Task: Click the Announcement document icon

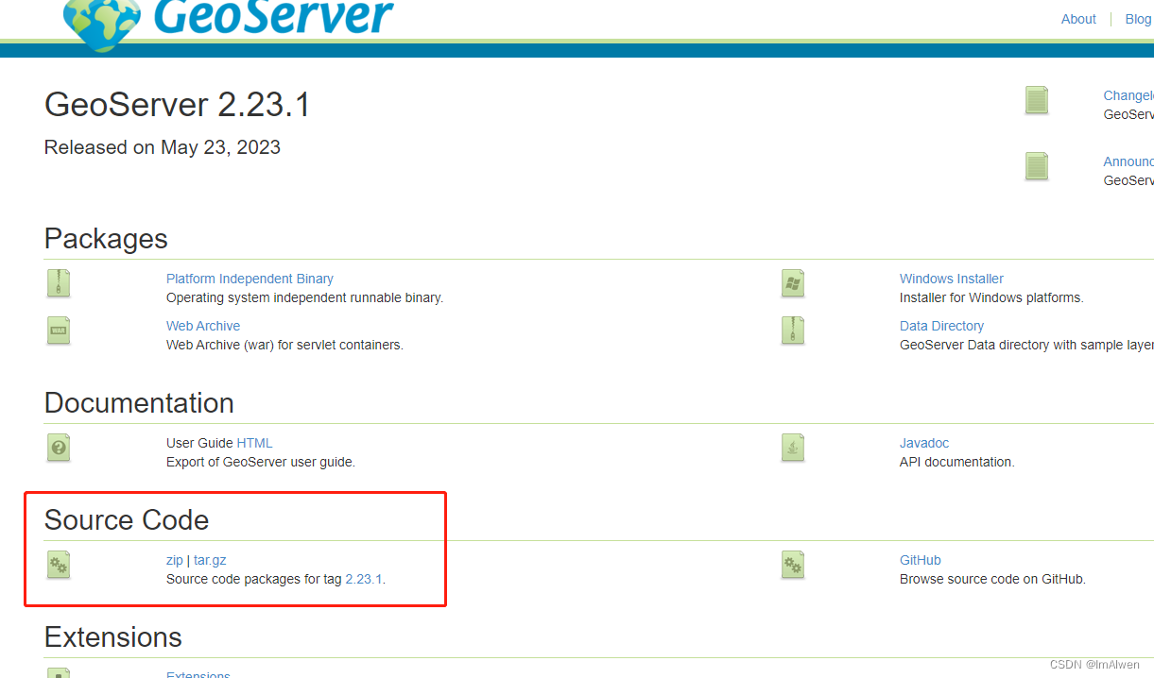Action: (1036, 166)
